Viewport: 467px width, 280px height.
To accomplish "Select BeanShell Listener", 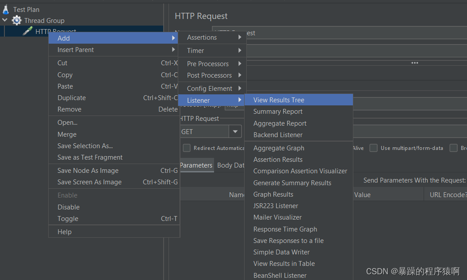I will (299, 275).
